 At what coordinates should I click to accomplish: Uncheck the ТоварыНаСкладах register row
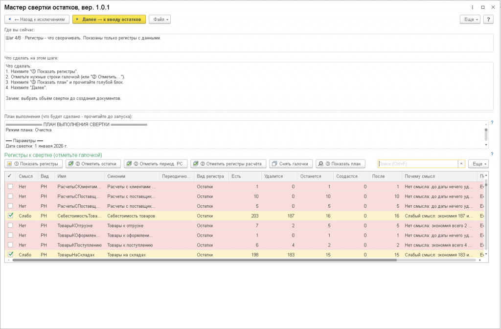pos(11,254)
